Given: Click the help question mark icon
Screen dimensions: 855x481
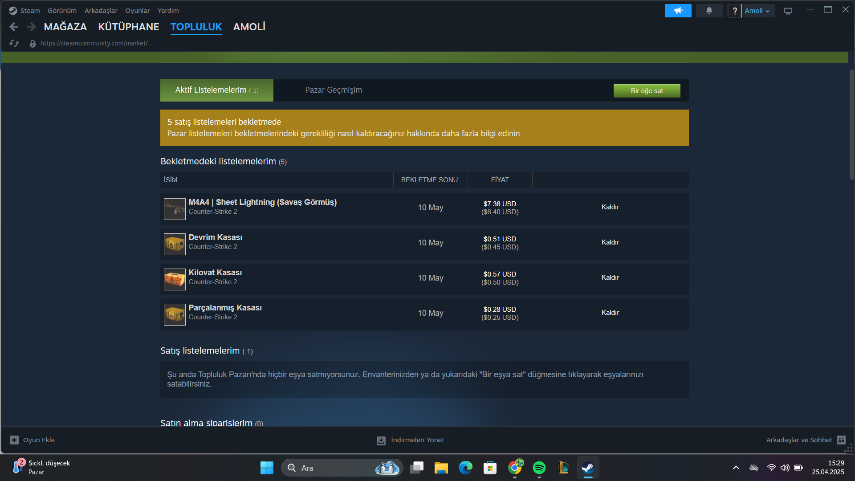Looking at the screenshot, I should tap(735, 11).
